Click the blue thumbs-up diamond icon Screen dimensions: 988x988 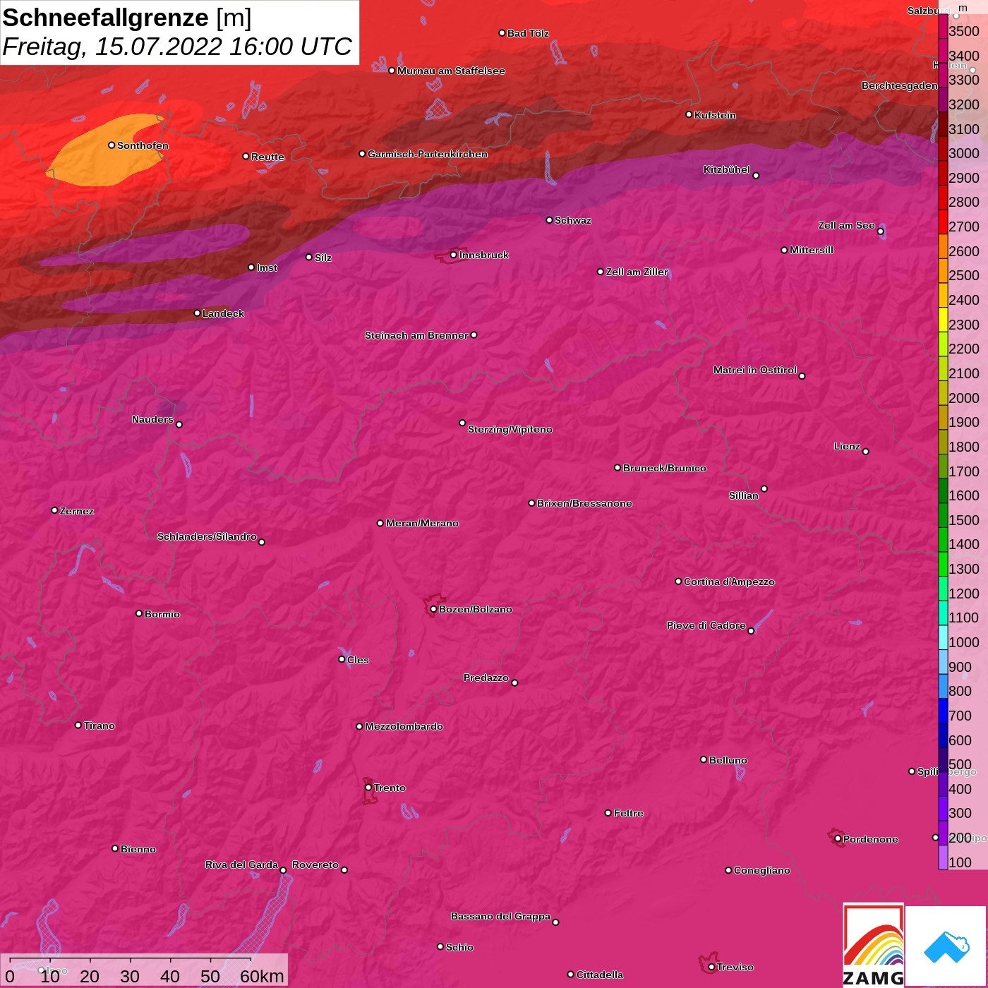click(946, 946)
